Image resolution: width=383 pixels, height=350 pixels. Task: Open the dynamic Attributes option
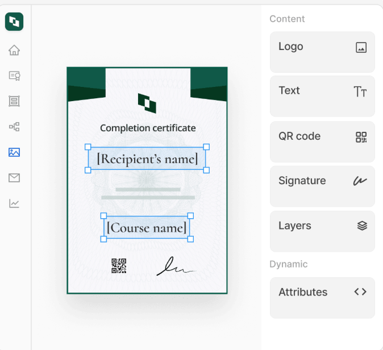(x=322, y=297)
